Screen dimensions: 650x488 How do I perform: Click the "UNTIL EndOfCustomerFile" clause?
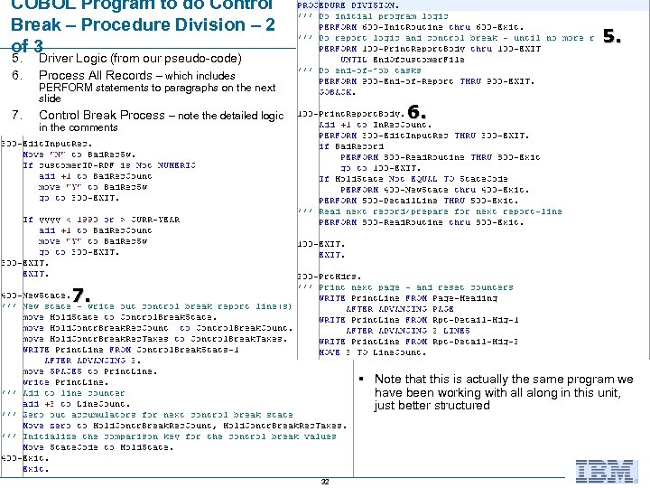click(x=402, y=60)
